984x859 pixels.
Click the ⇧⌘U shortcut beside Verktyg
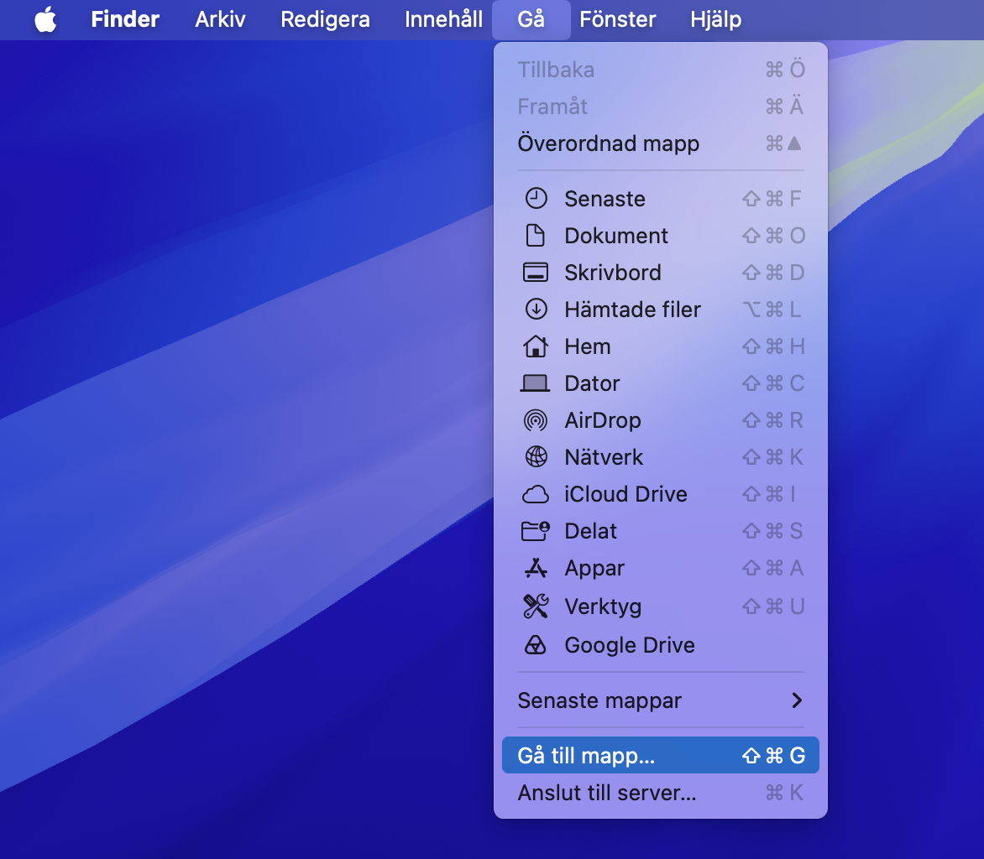tap(773, 607)
